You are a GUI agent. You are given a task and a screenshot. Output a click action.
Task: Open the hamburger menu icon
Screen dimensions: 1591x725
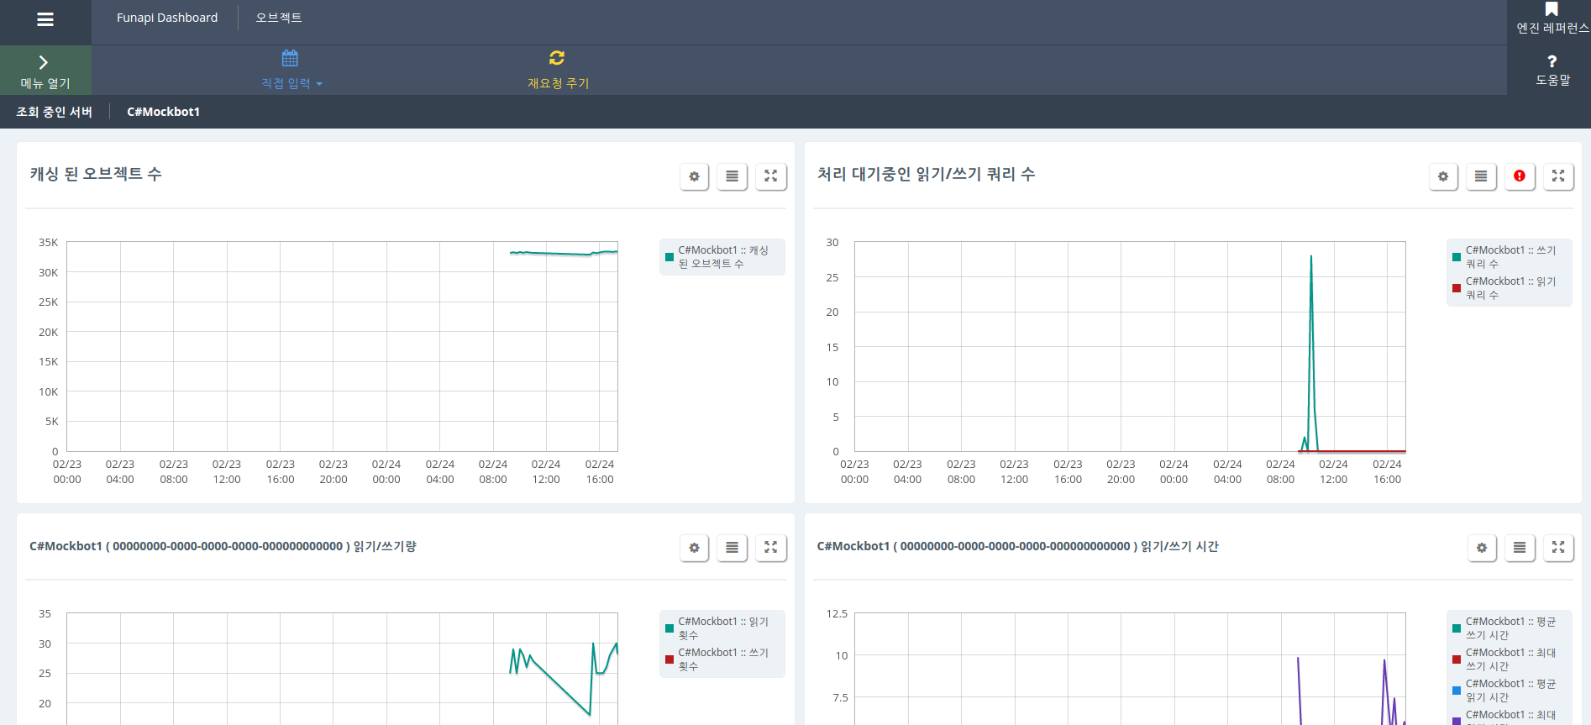tap(45, 19)
